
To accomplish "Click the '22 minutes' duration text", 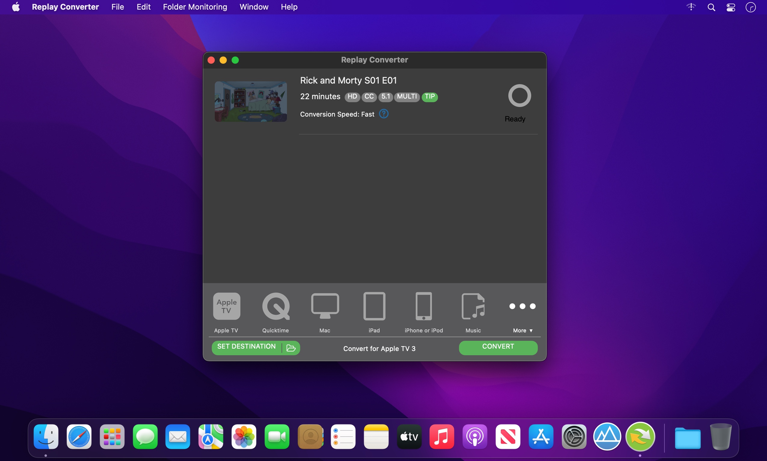I will click(x=320, y=96).
